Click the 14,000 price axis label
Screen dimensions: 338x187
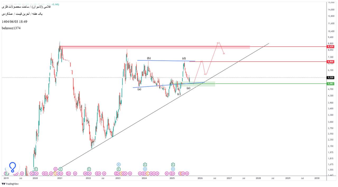click(331, 9)
